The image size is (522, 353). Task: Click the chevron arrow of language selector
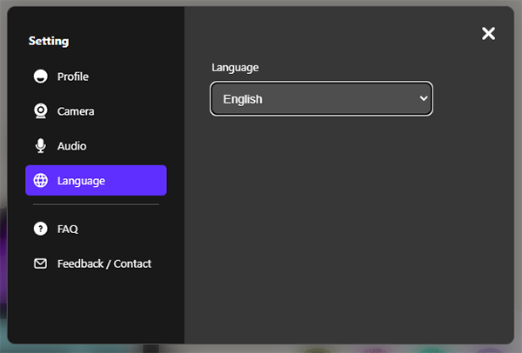pyautogui.click(x=424, y=98)
